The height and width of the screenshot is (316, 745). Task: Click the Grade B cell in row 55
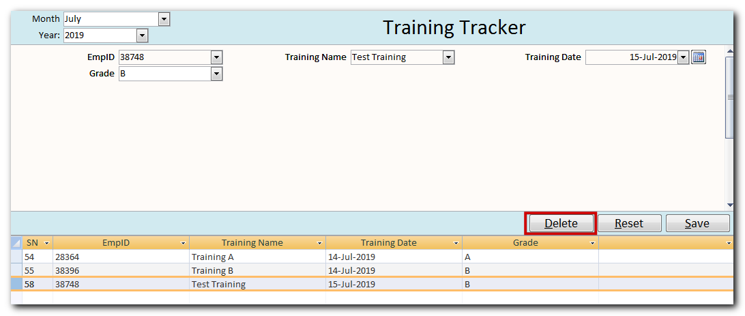click(530, 271)
